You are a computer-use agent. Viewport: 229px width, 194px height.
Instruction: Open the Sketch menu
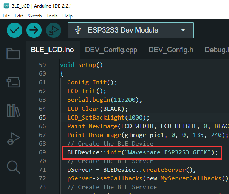tap(35, 16)
